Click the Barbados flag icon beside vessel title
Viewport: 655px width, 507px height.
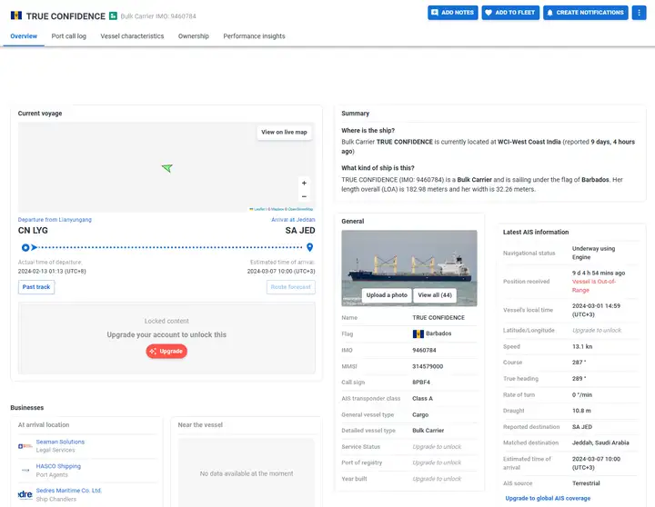16,15
